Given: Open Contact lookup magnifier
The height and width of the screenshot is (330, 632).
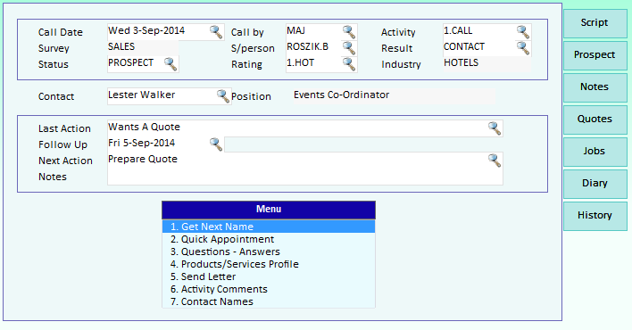Looking at the screenshot, I should 223,96.
